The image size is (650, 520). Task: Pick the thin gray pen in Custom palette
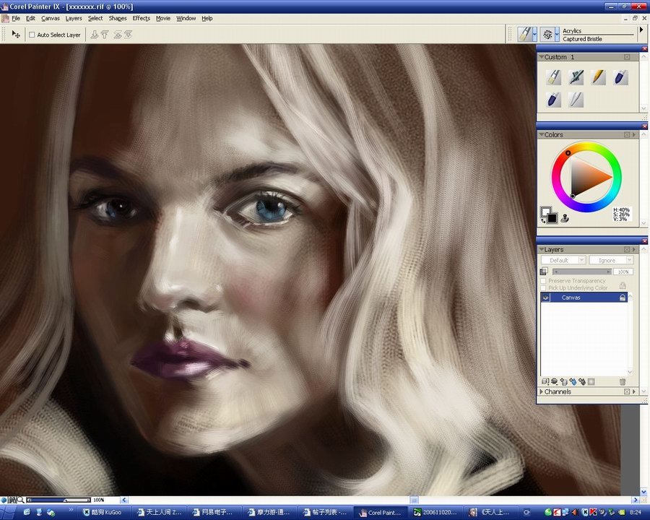coord(576,100)
